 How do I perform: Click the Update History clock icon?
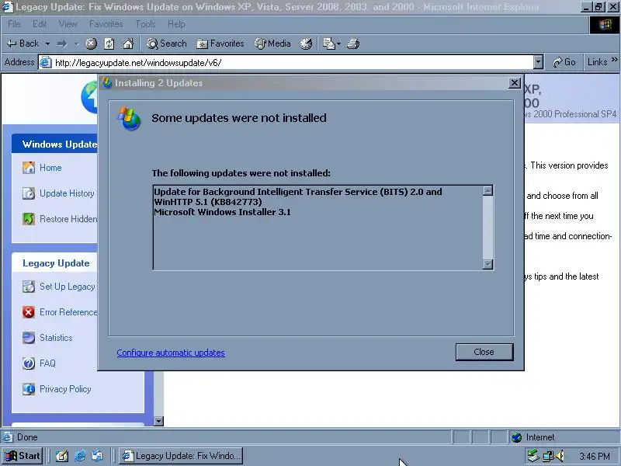pos(29,193)
